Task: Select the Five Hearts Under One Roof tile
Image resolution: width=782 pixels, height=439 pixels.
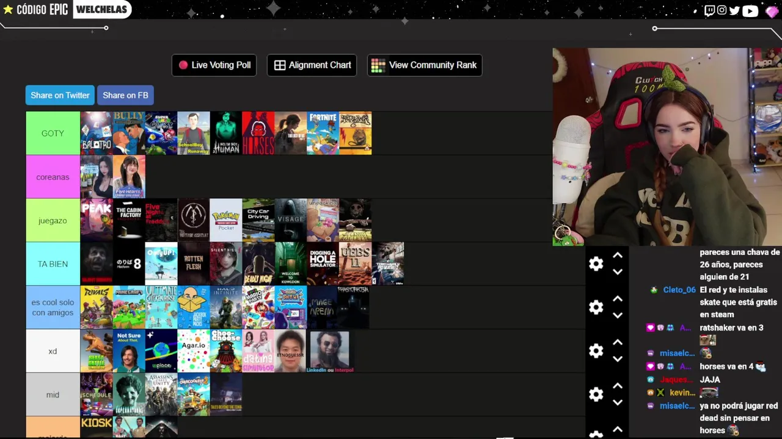Action: (129, 177)
